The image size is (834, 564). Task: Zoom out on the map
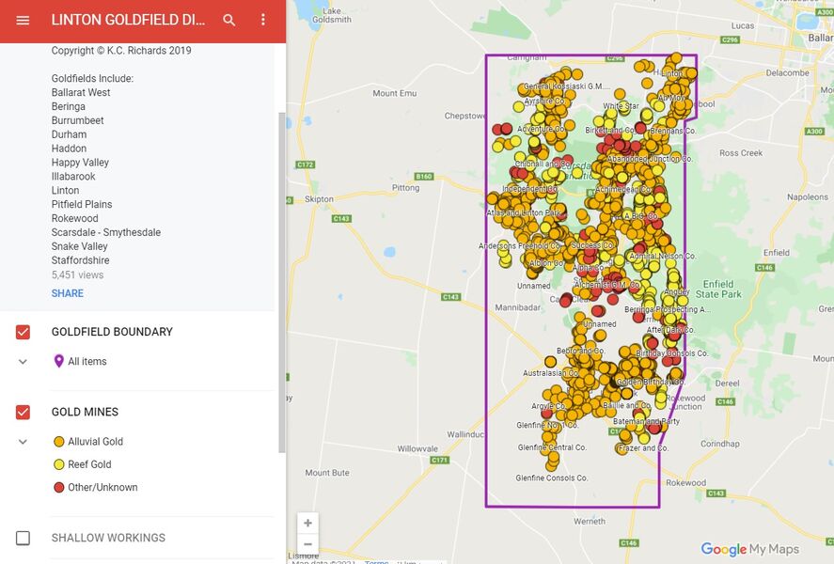point(308,544)
